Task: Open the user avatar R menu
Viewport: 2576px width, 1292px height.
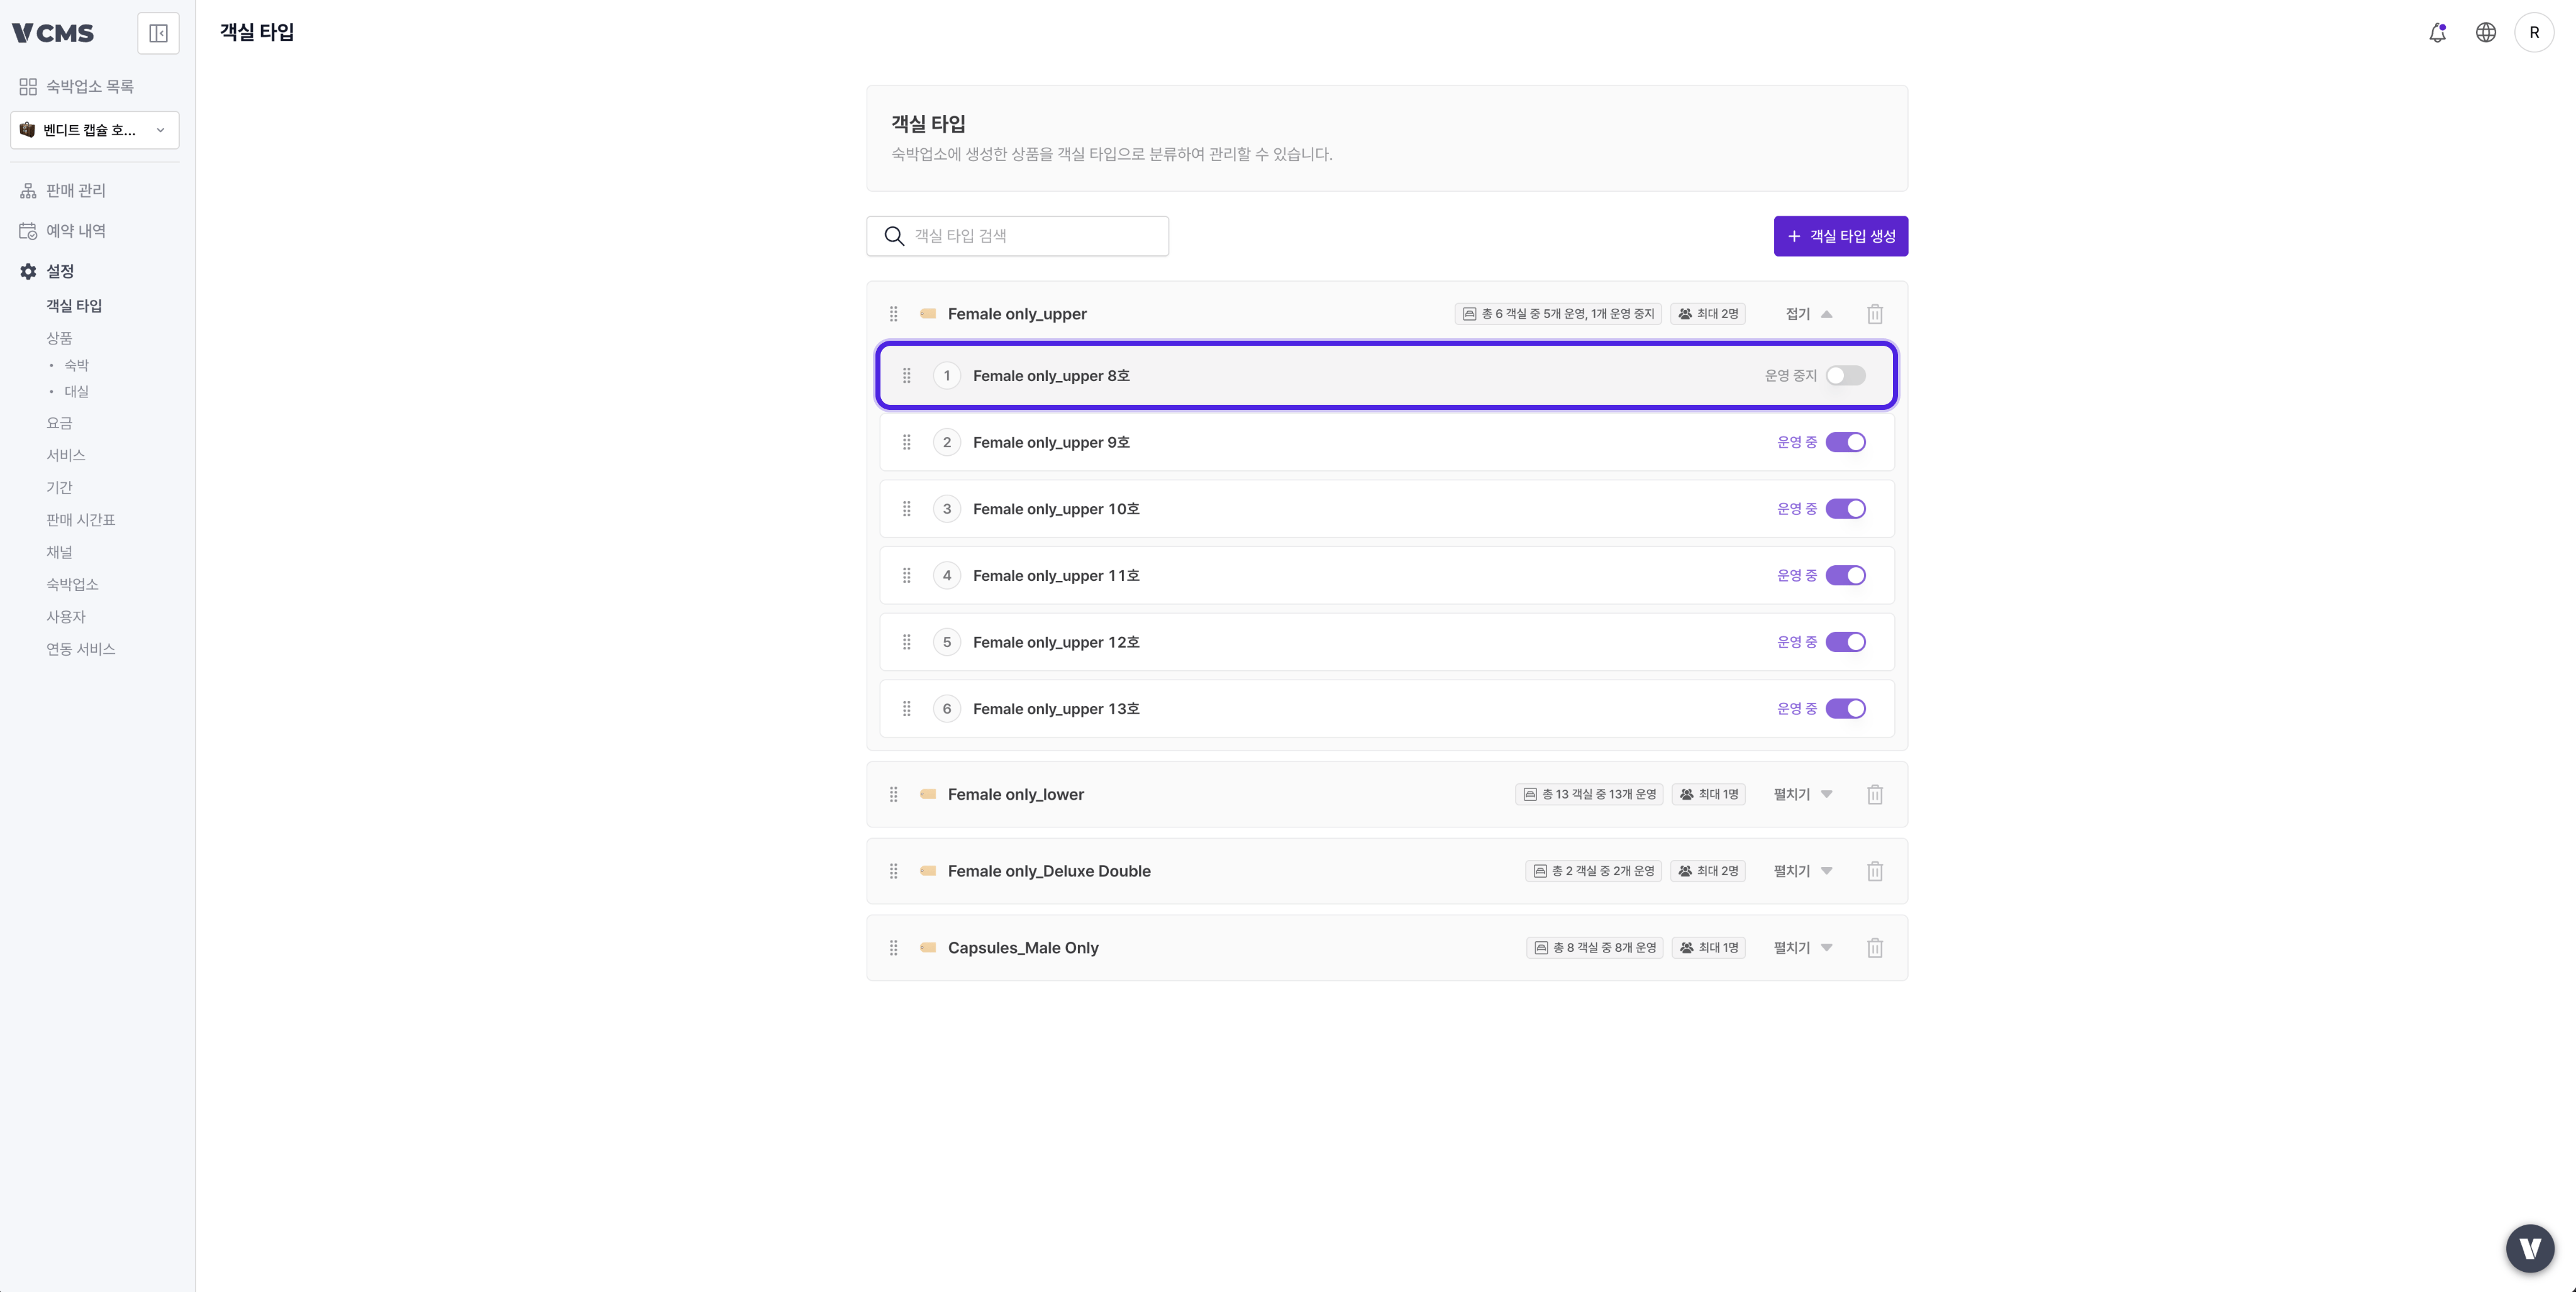Action: pos(2534,33)
